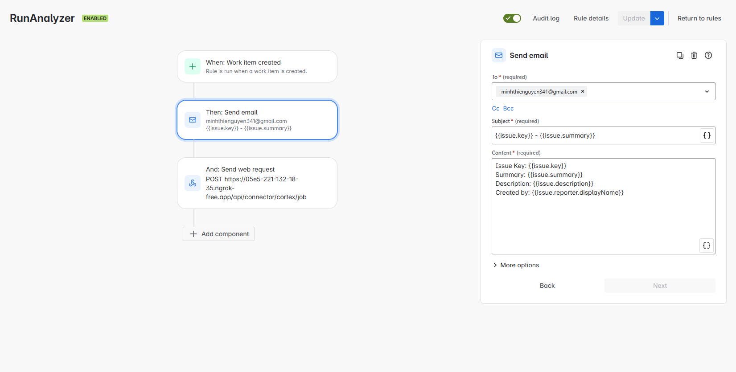Image resolution: width=736 pixels, height=372 pixels.
Task: Select the Send web request component card
Action: pos(257,183)
